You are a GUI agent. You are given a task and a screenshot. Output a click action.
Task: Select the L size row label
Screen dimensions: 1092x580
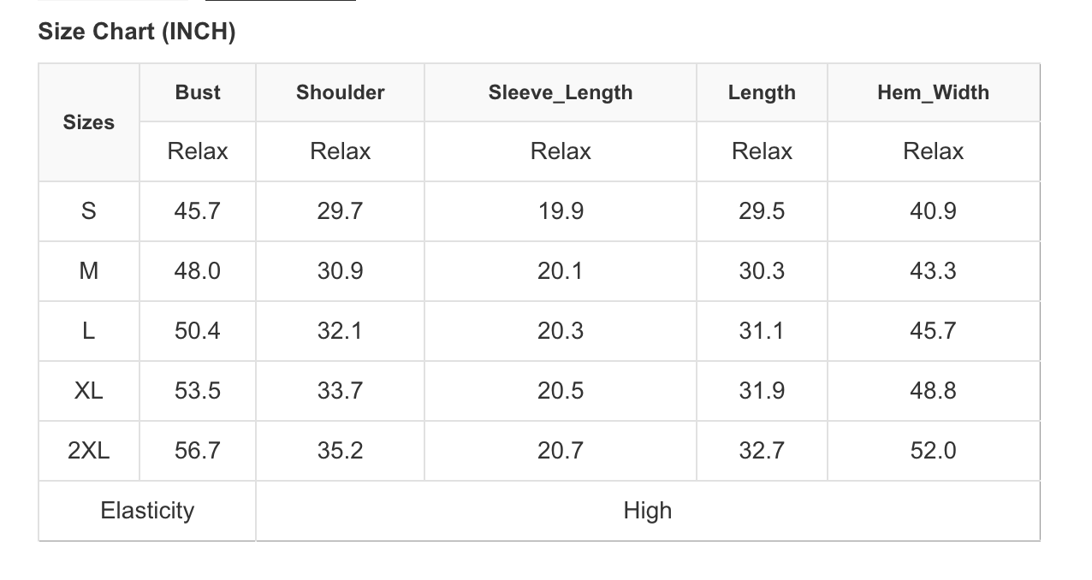89,331
